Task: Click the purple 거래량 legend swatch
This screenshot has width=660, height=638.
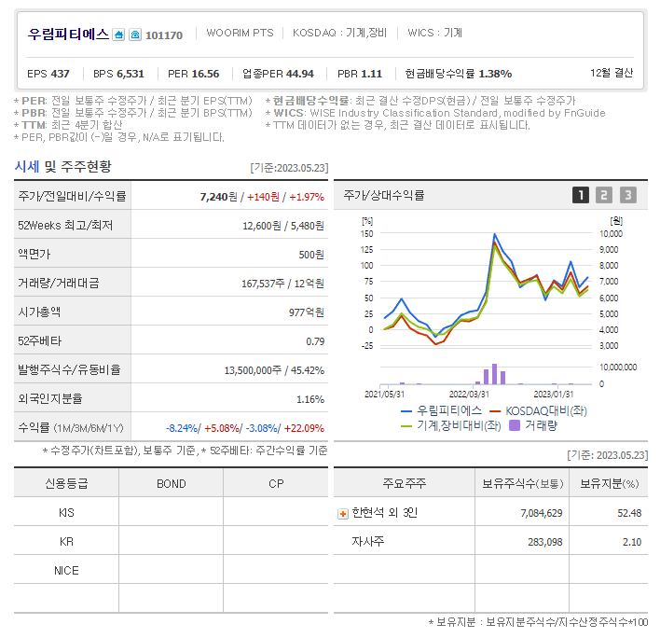Action: click(515, 425)
